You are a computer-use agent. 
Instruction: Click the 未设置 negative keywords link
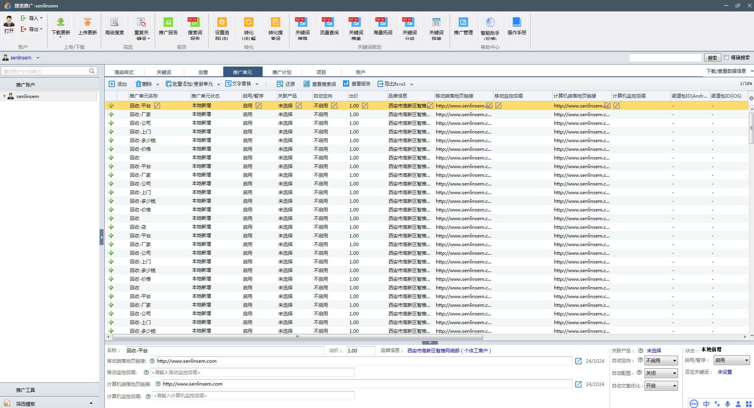(x=724, y=372)
